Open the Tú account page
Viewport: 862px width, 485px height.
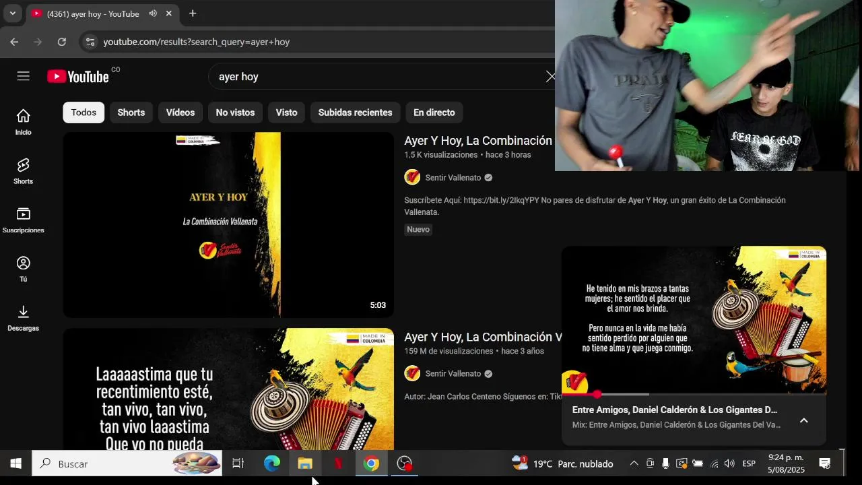click(x=24, y=269)
